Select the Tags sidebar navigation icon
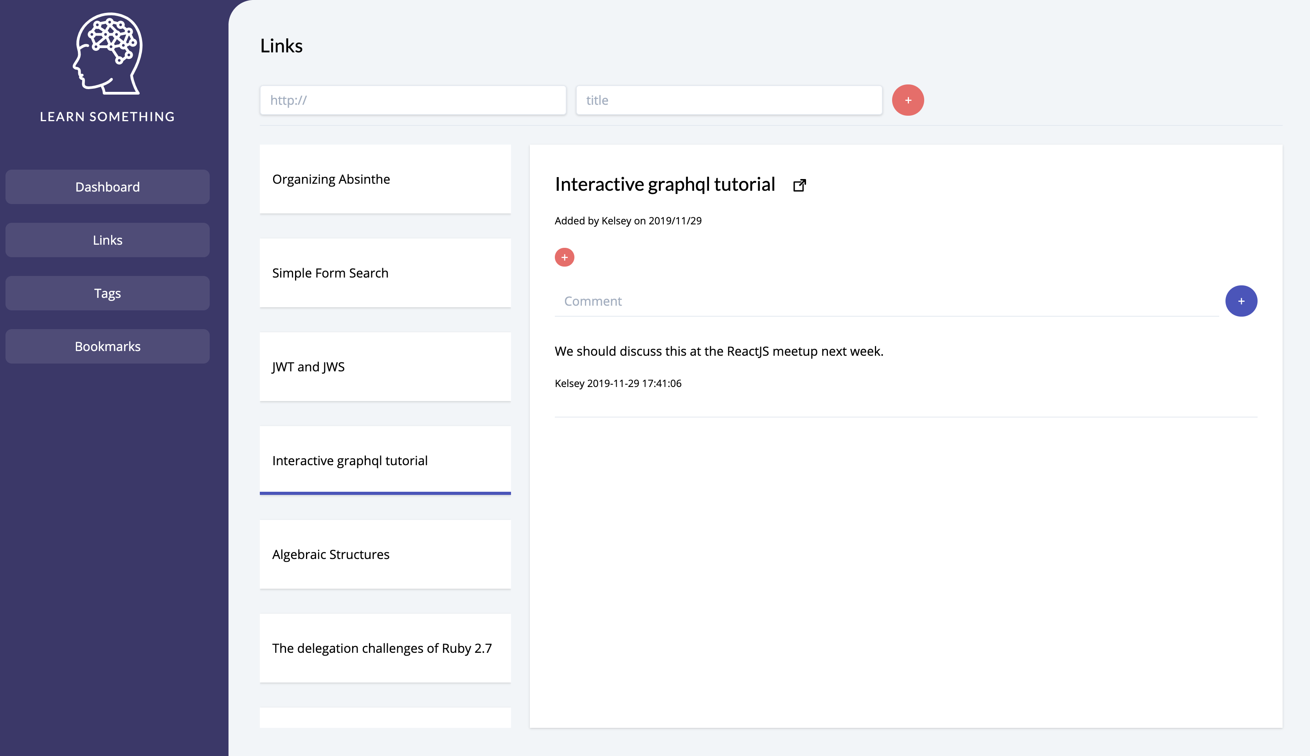Screen dimensions: 1310x756 point(106,292)
